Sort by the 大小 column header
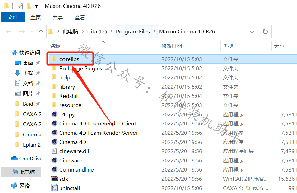The height and width of the screenshot is (193, 297). (279, 46)
